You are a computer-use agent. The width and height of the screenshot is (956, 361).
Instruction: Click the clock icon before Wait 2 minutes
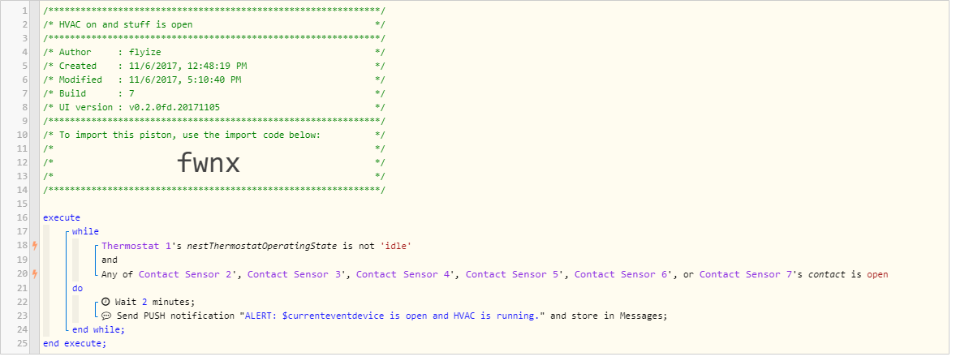coord(106,302)
